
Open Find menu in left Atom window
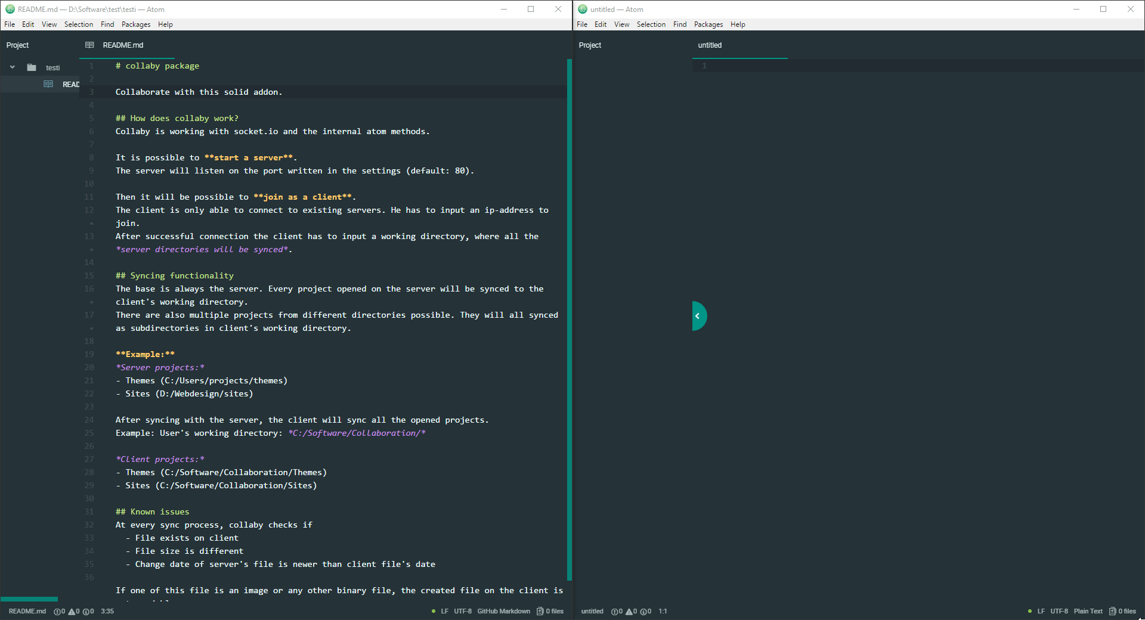107,24
